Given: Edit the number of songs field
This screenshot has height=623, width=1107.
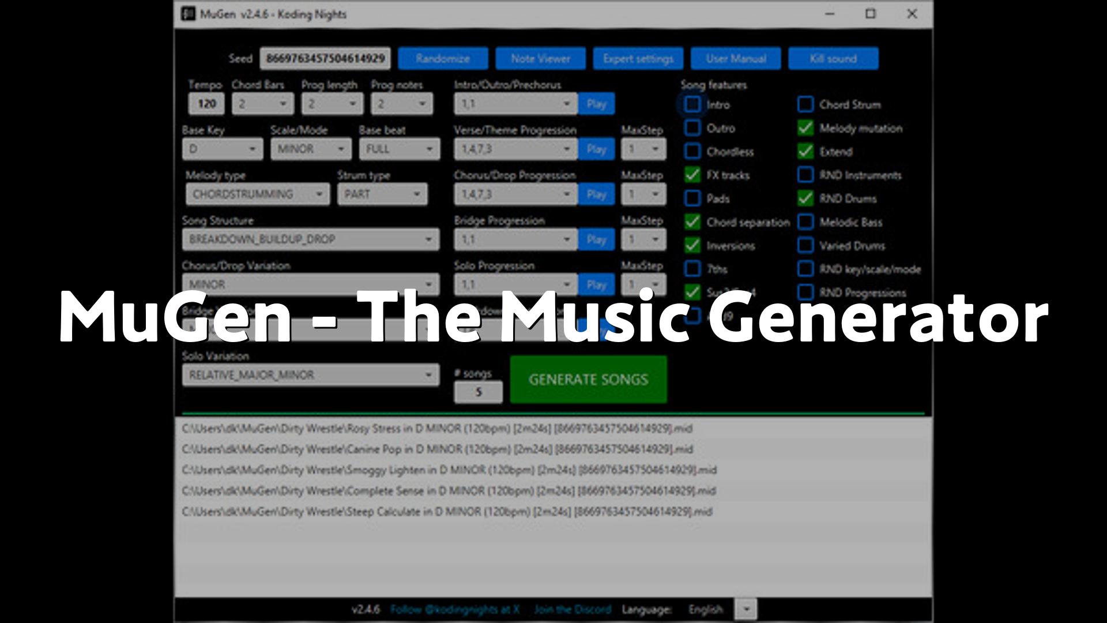Looking at the screenshot, I should click(478, 392).
